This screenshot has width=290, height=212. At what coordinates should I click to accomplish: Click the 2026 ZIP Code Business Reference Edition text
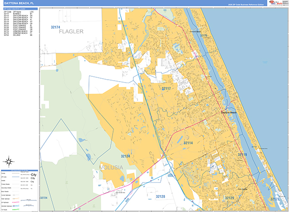coord(246,5)
